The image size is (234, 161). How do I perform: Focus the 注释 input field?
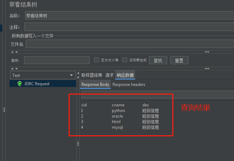[129, 27]
